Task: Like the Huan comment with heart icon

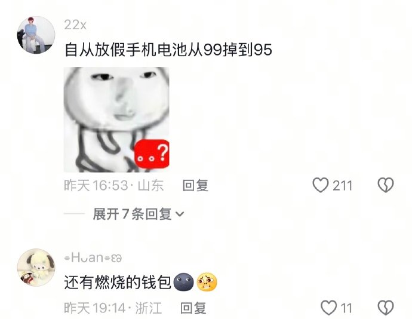Action: click(328, 308)
